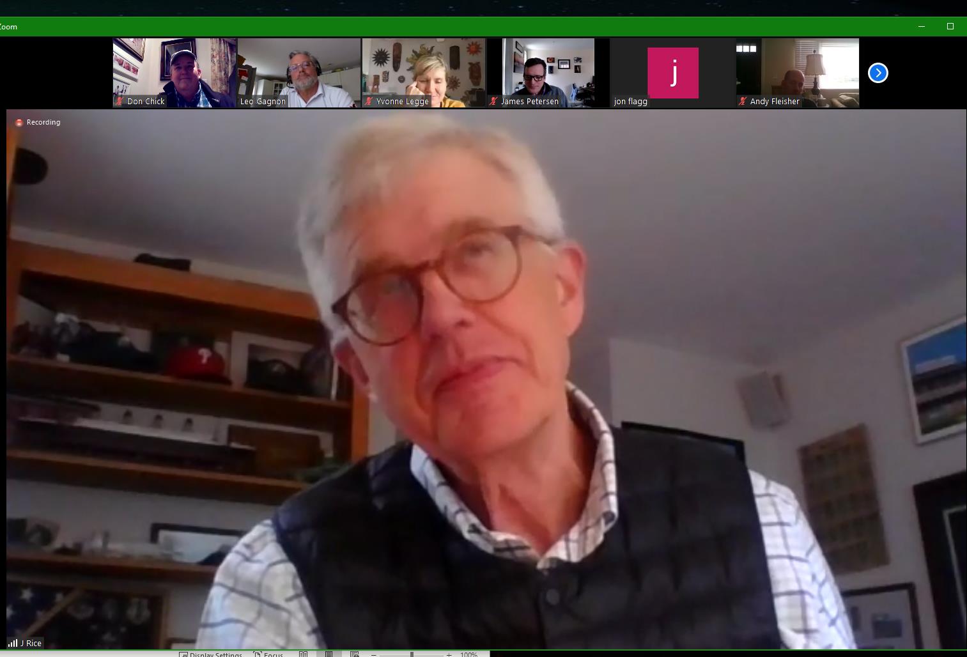Click the signal strength bars beside J Rice
This screenshot has width=967, height=657.
click(x=13, y=643)
